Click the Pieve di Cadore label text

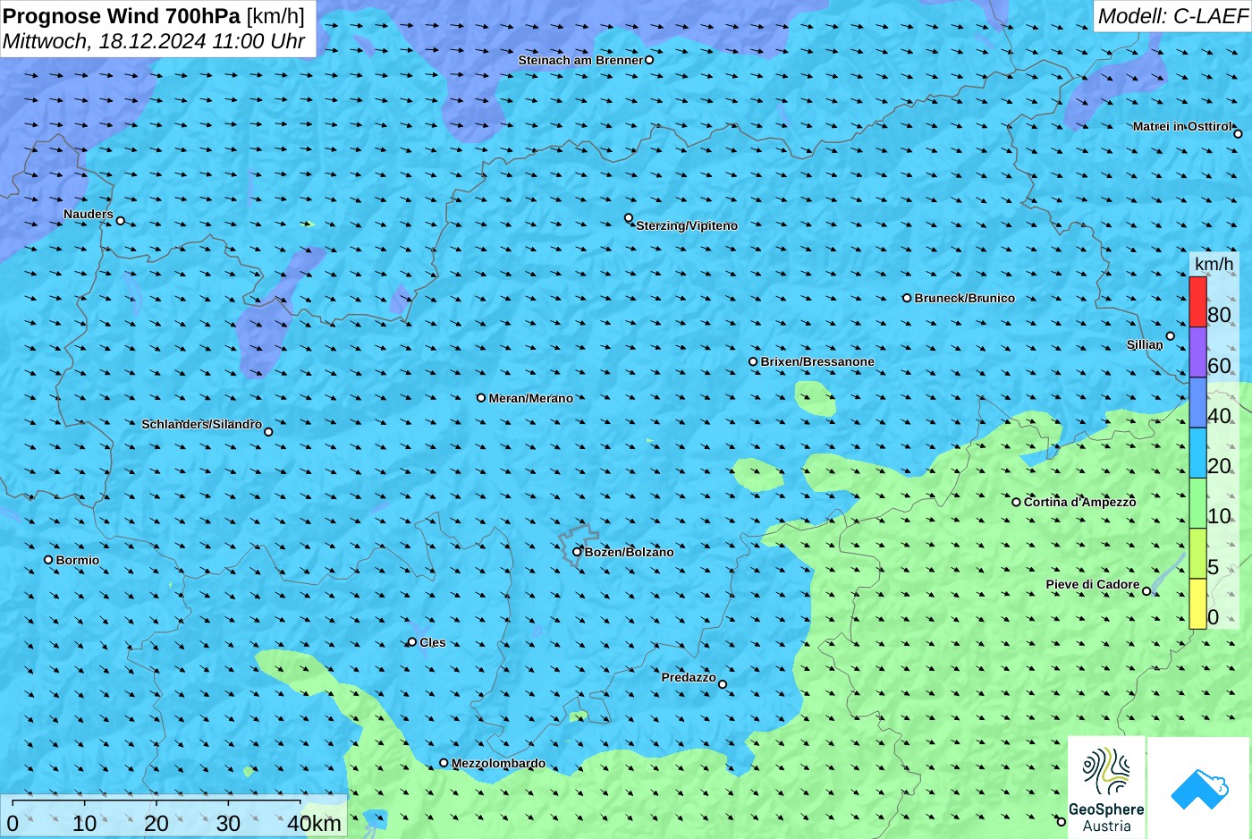click(1093, 584)
